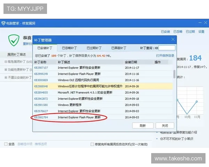Sort by 补丁描述 column header
The image size is (209, 167).
tap(64, 62)
